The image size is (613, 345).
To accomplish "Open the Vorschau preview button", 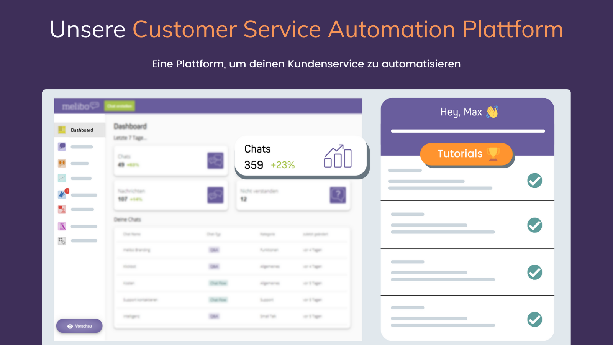I will pos(79,326).
